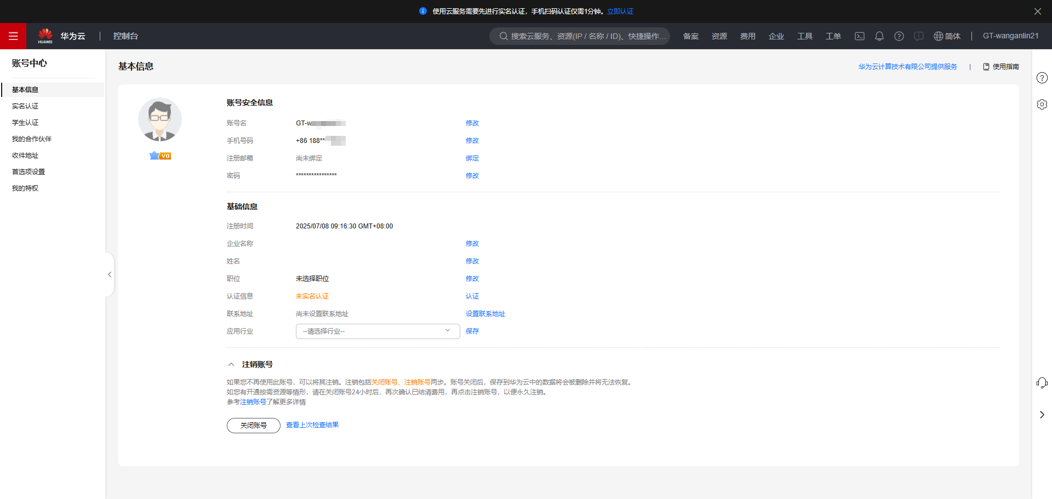The height and width of the screenshot is (499, 1052).
Task: Collapse the left sidebar panel
Action: click(x=110, y=274)
